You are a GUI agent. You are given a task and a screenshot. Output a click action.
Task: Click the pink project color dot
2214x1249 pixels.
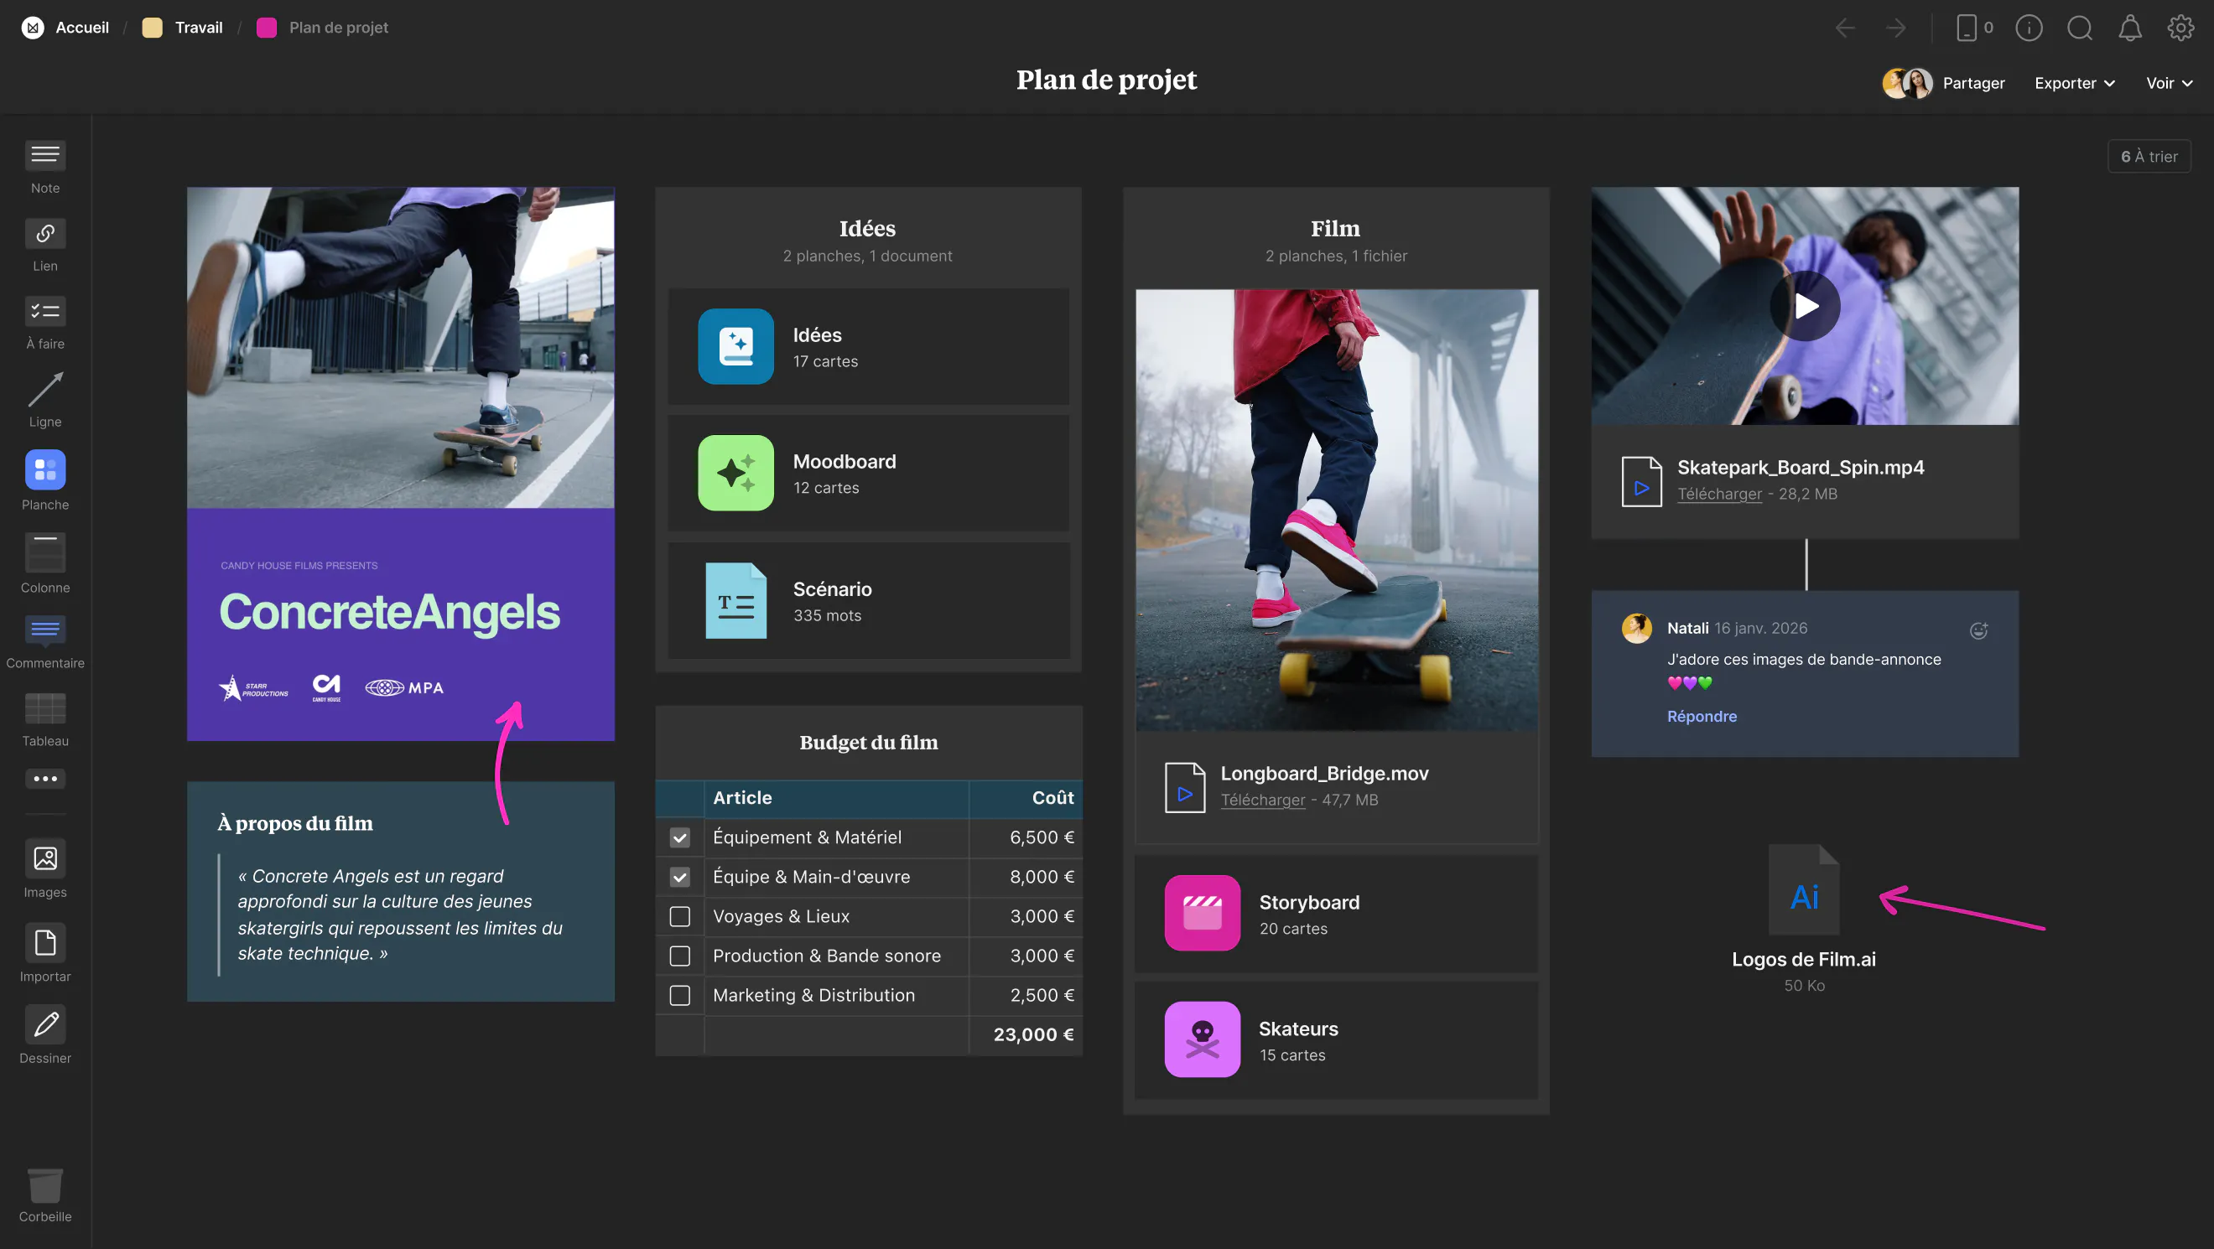(267, 27)
